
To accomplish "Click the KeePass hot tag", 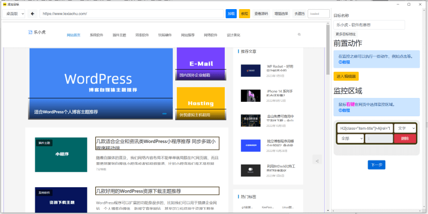I will coord(268,207).
